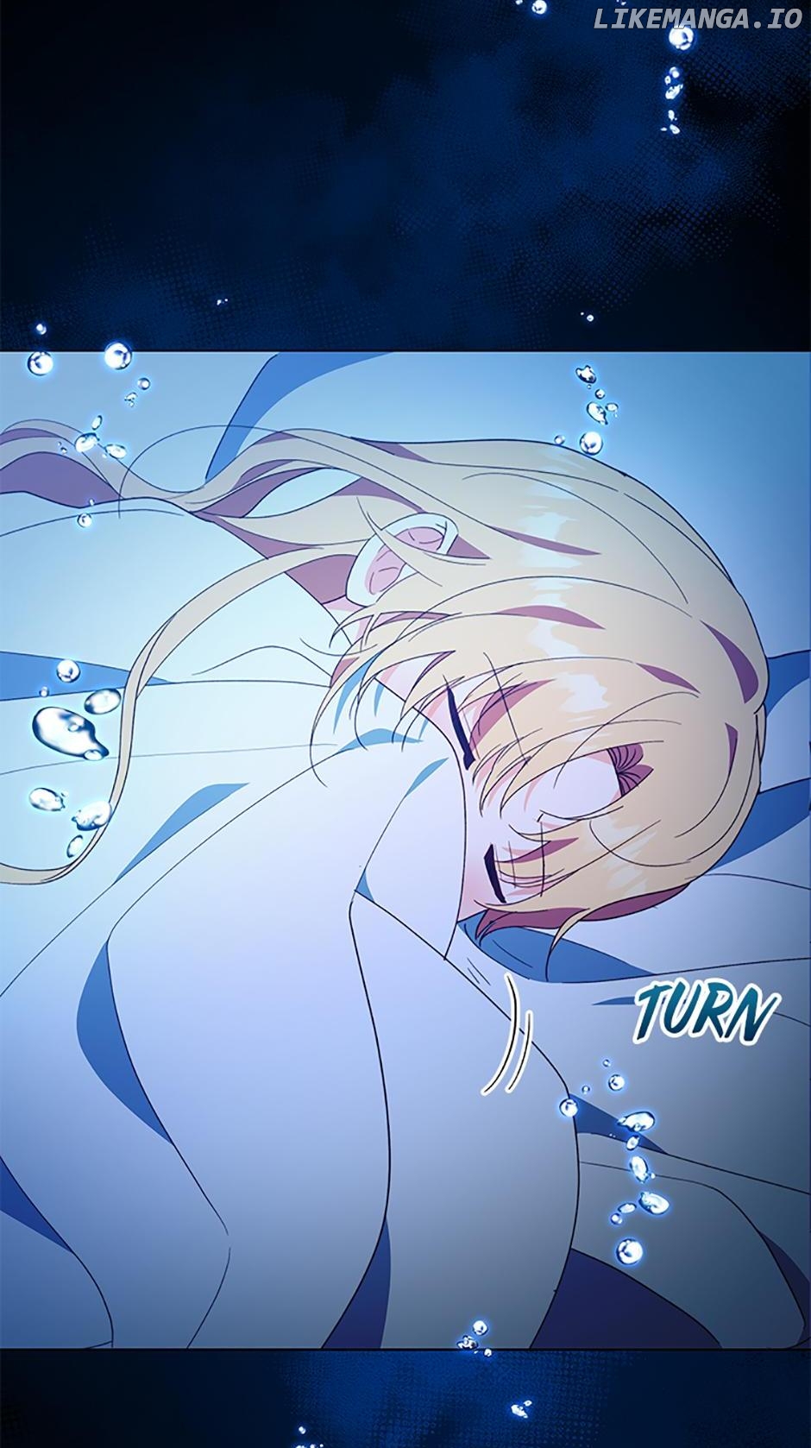
Task: Click the dark blue upper background panel
Action: [x=345, y=173]
